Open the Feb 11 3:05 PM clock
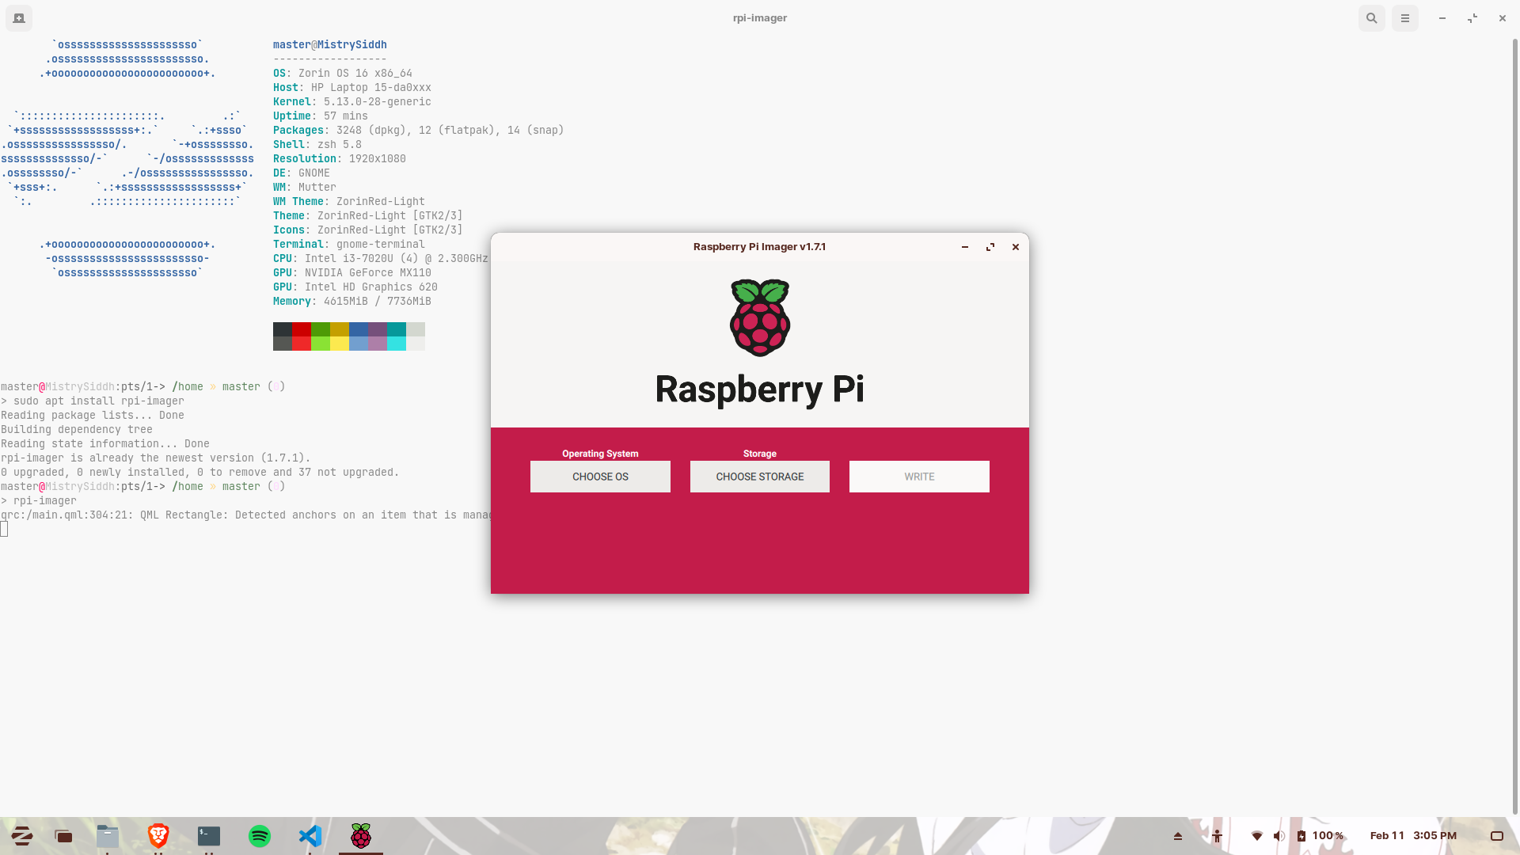 1413,836
